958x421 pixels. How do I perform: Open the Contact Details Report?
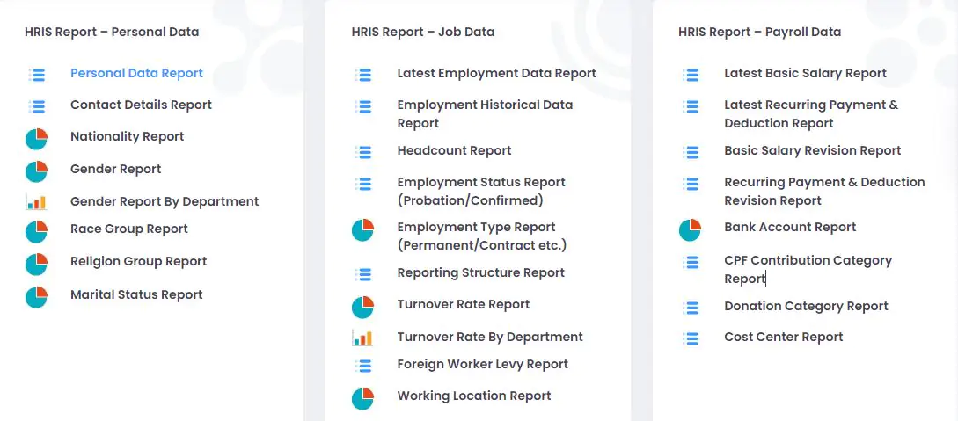pyautogui.click(x=141, y=105)
